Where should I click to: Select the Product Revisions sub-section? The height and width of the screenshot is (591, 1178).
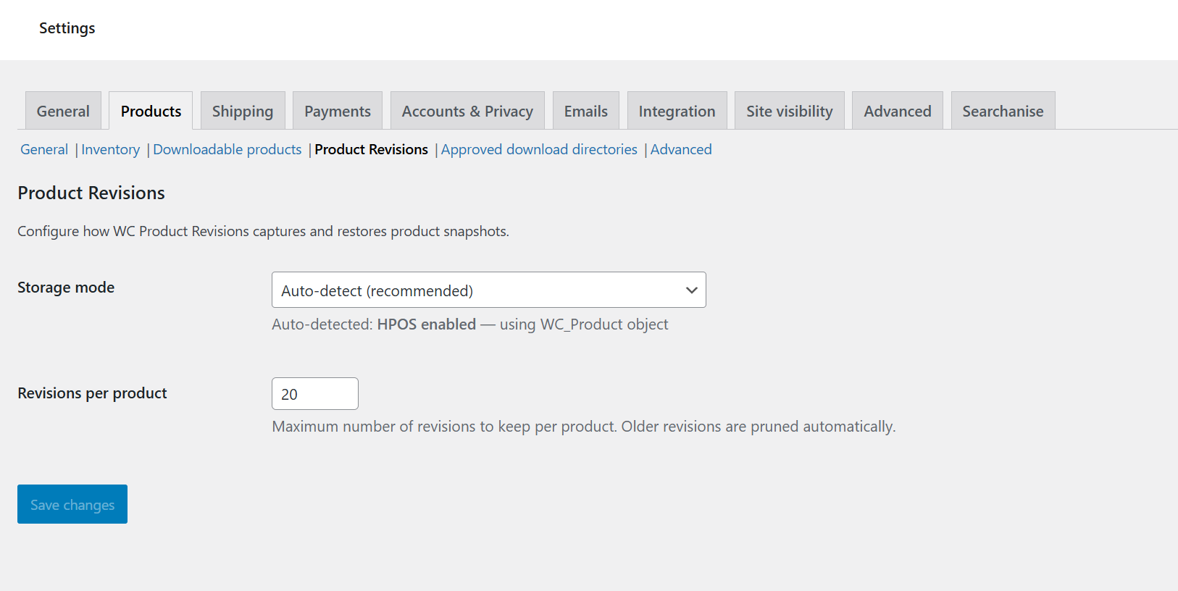coord(371,149)
